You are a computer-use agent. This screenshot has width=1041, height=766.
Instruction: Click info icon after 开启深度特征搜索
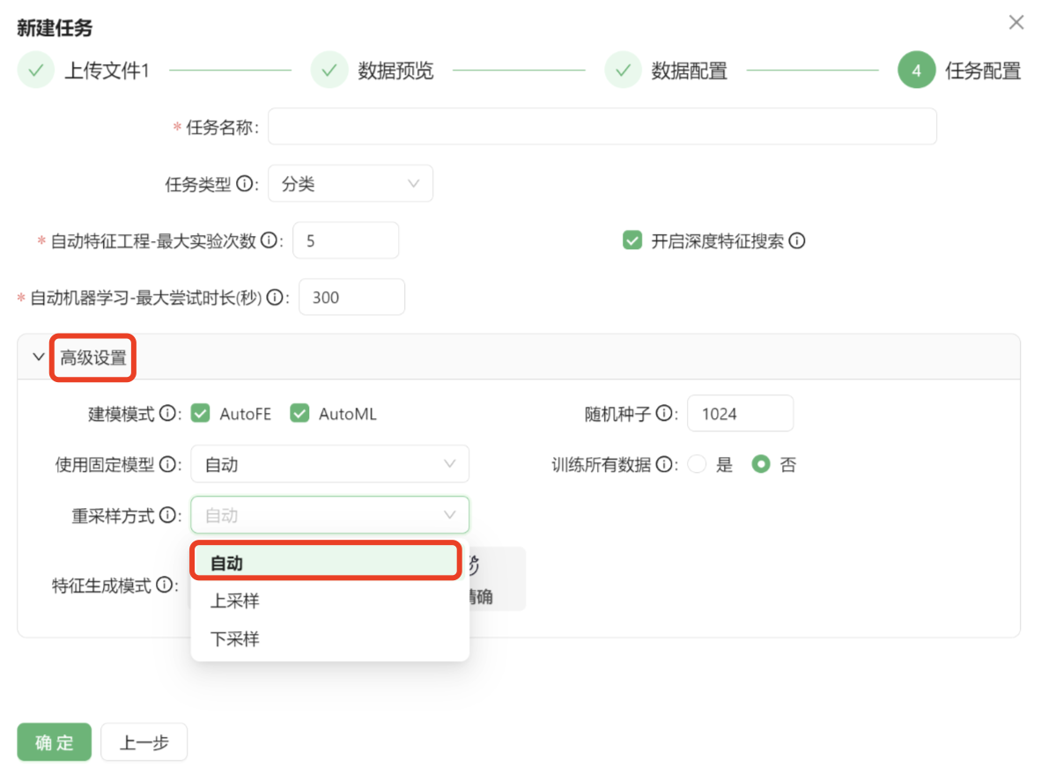[797, 240]
